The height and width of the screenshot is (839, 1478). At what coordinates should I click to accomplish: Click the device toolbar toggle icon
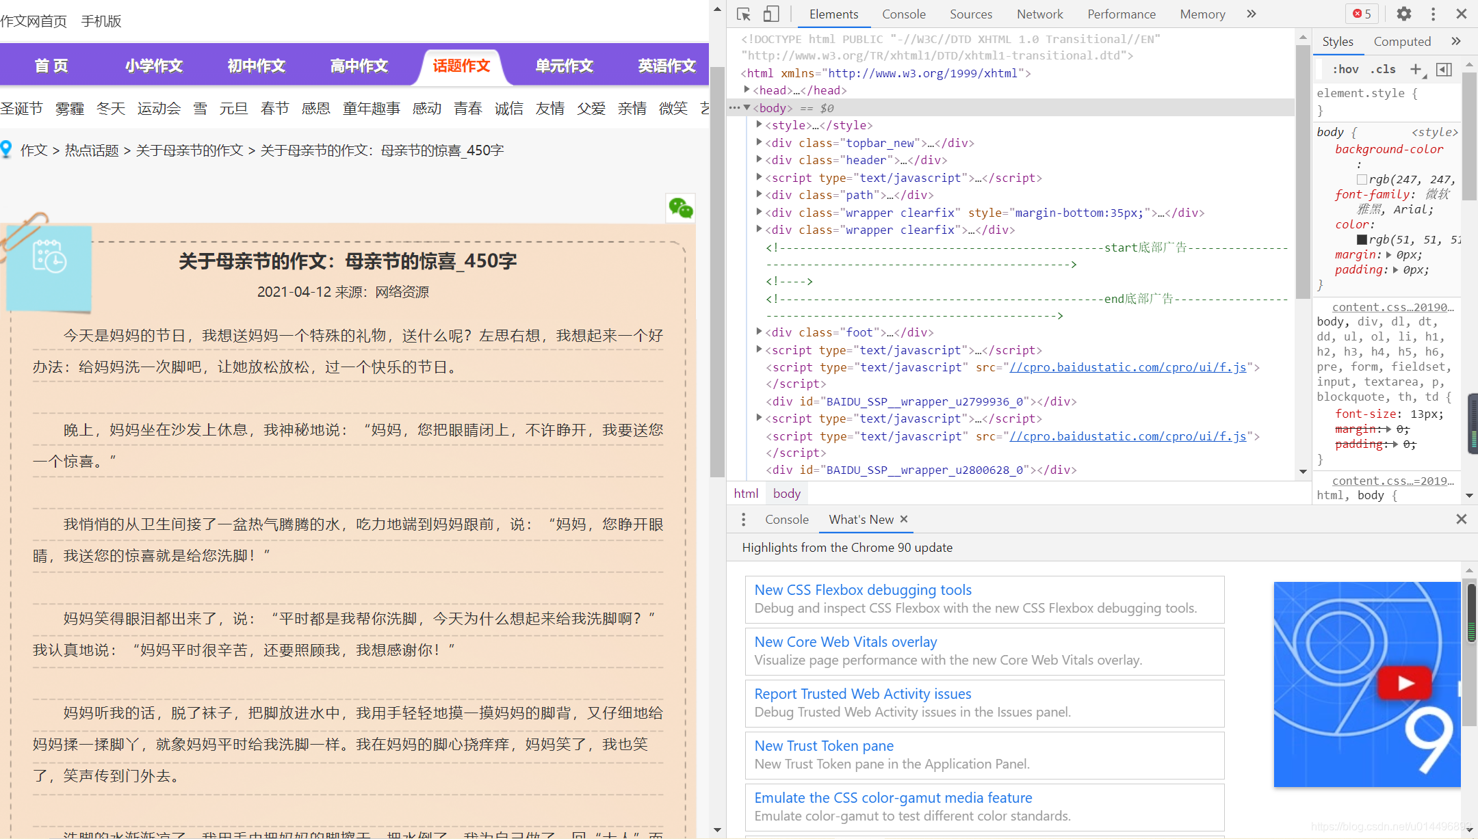(773, 13)
